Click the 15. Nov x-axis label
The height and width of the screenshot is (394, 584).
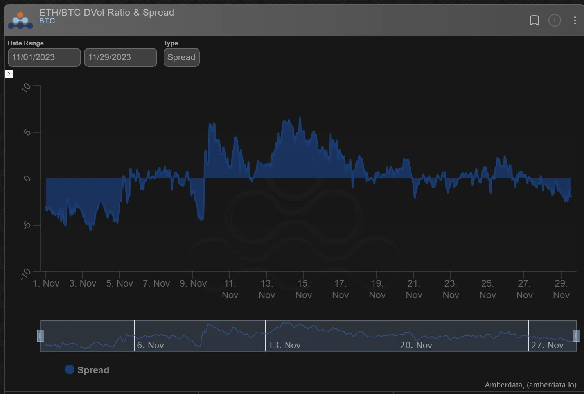[304, 289]
